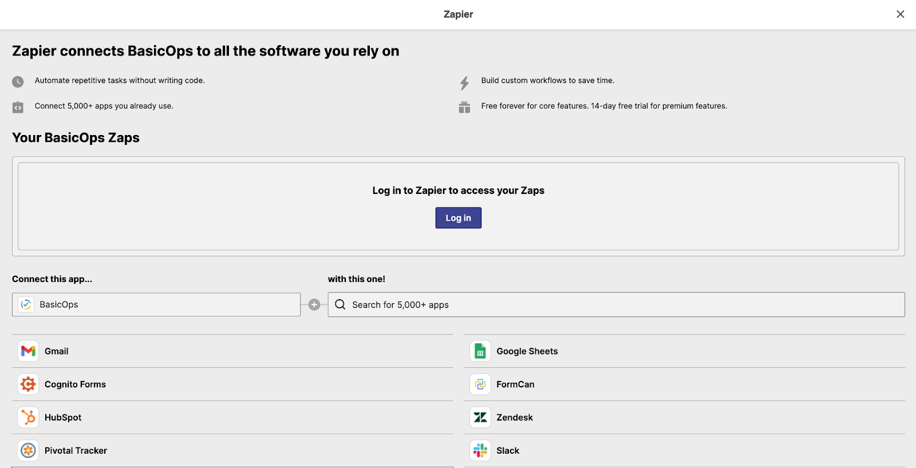Choose the Zendesk integration
This screenshot has height=468, width=916.
coord(684,418)
